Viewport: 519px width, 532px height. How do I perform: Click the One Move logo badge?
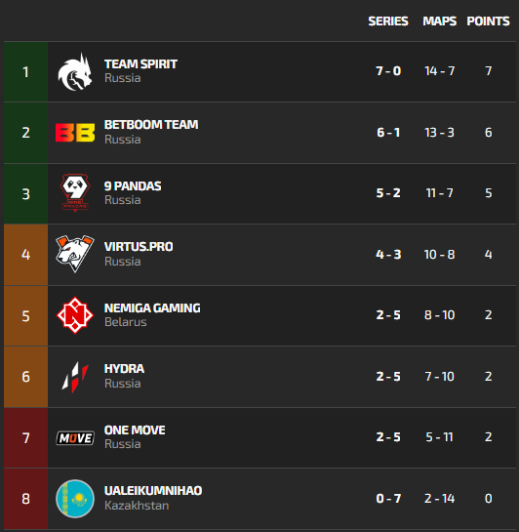(75, 438)
